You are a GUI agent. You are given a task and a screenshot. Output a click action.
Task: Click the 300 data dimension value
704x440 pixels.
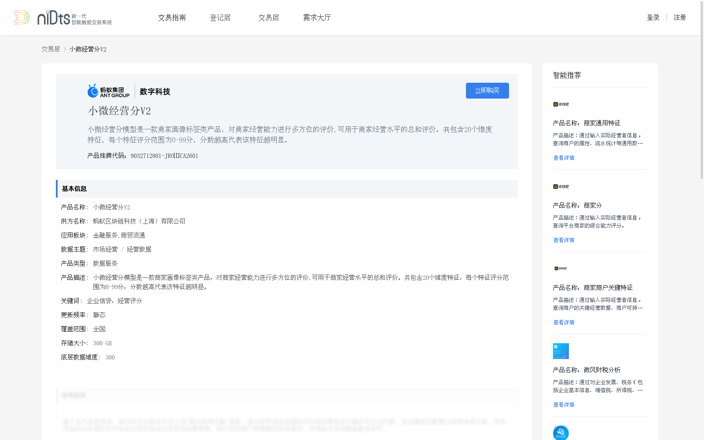pyautogui.click(x=110, y=357)
